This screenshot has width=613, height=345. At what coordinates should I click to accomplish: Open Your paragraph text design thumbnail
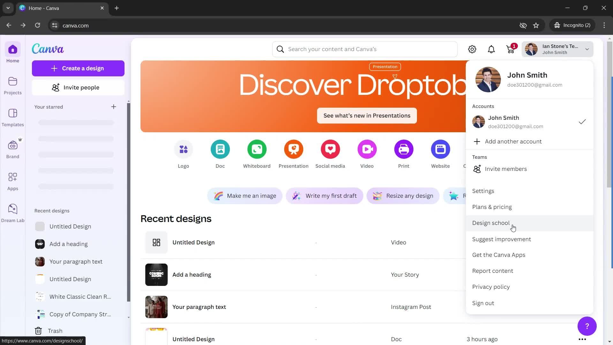click(156, 307)
